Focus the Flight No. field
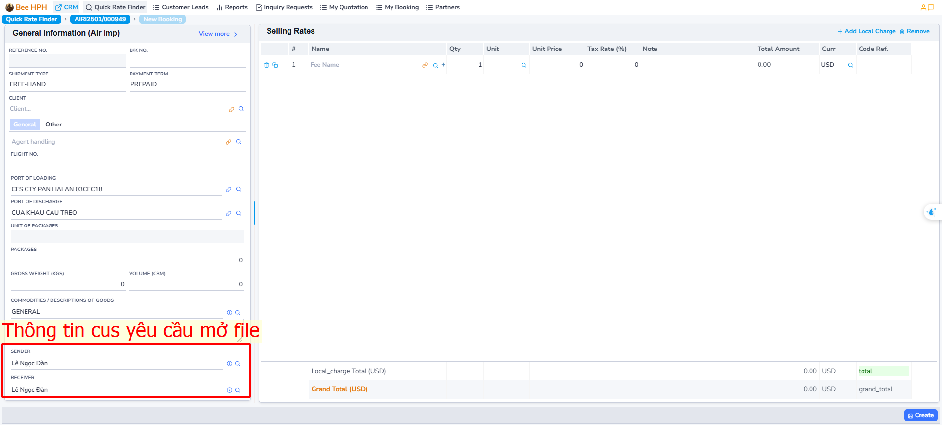This screenshot has width=942, height=425. 127,165
